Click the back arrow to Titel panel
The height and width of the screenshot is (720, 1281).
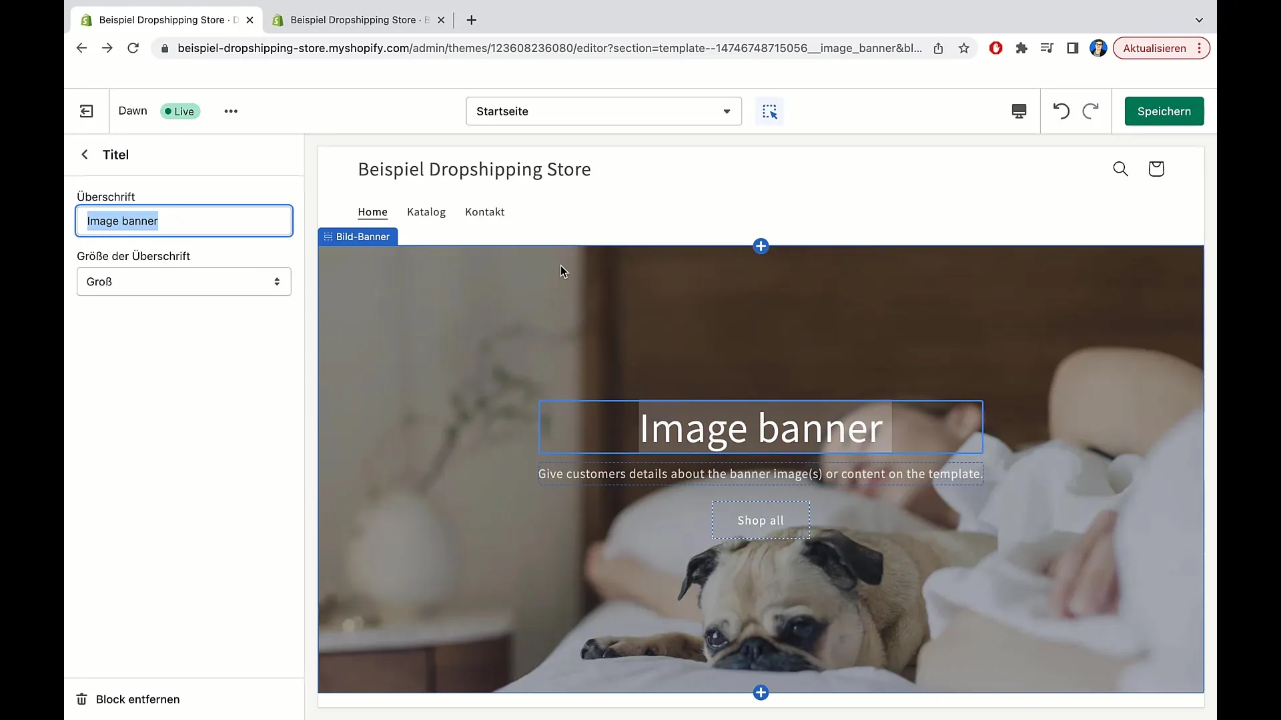[x=85, y=155]
